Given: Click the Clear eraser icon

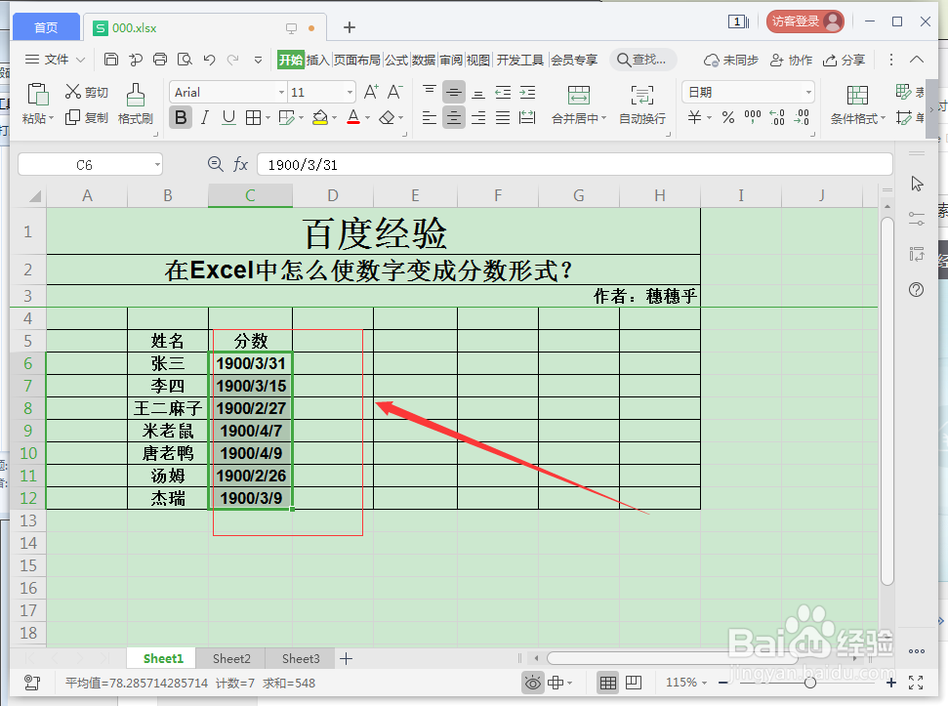Looking at the screenshot, I should point(387,117).
